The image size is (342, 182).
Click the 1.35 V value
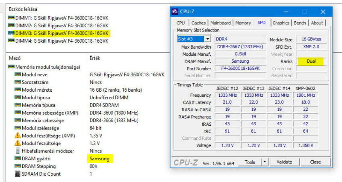[x=96, y=136]
